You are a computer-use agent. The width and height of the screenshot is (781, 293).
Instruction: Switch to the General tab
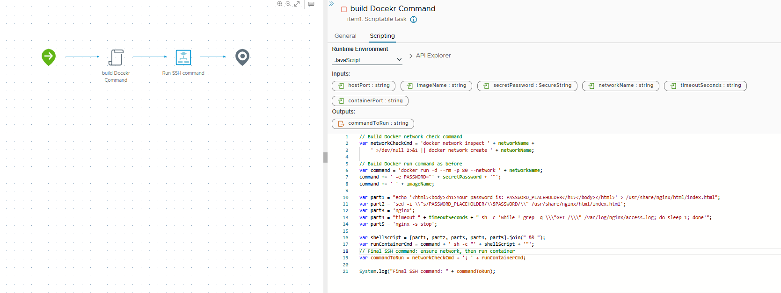345,36
